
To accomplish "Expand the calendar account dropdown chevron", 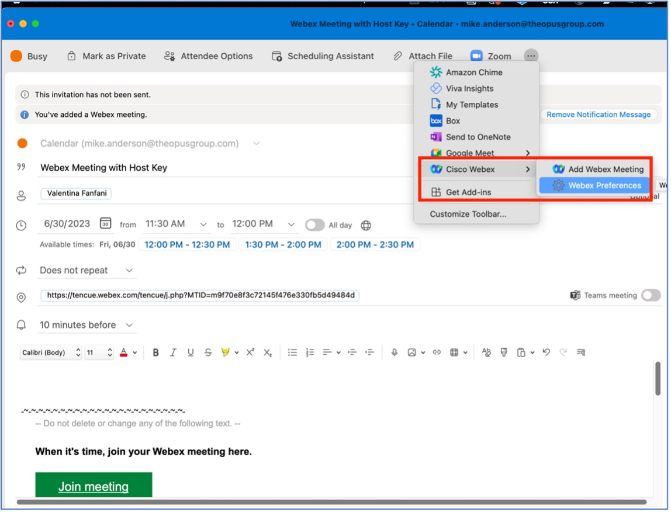I will point(257,143).
